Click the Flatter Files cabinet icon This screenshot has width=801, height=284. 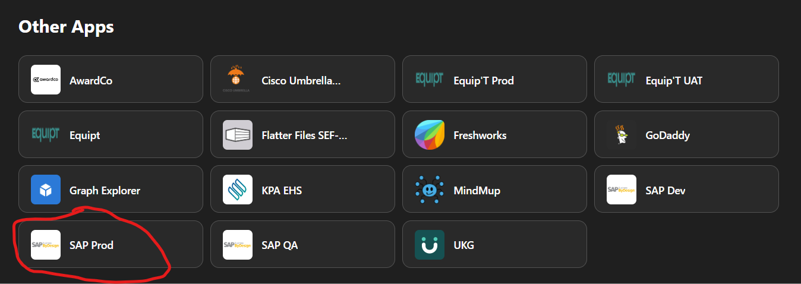point(238,135)
